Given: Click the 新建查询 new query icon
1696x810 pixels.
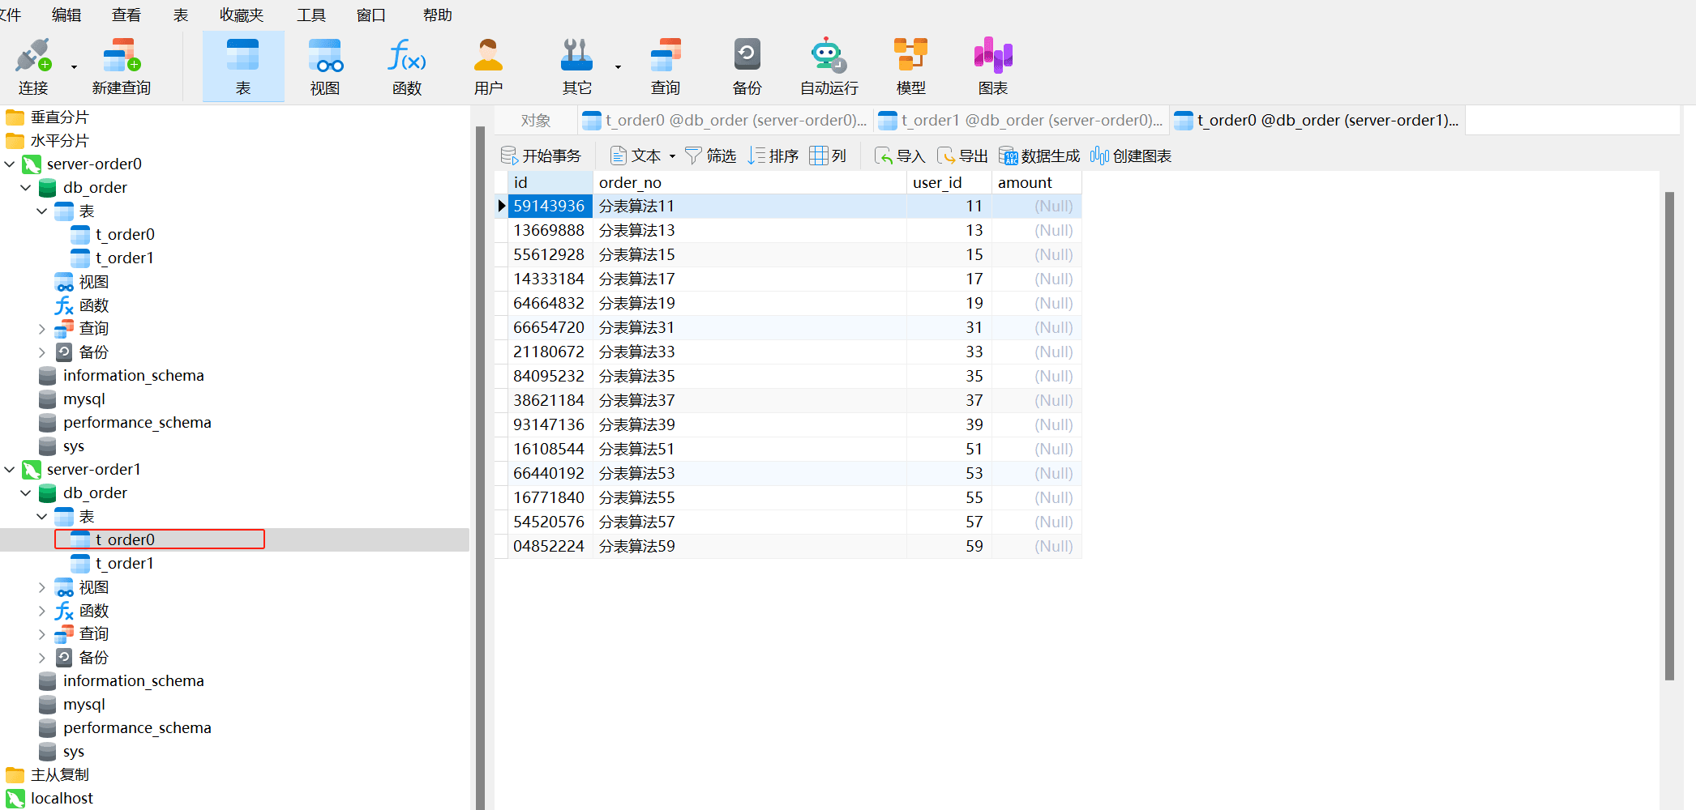Looking at the screenshot, I should pos(122,66).
